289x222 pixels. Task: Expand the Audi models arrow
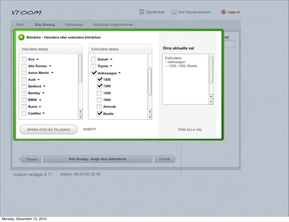38,79
